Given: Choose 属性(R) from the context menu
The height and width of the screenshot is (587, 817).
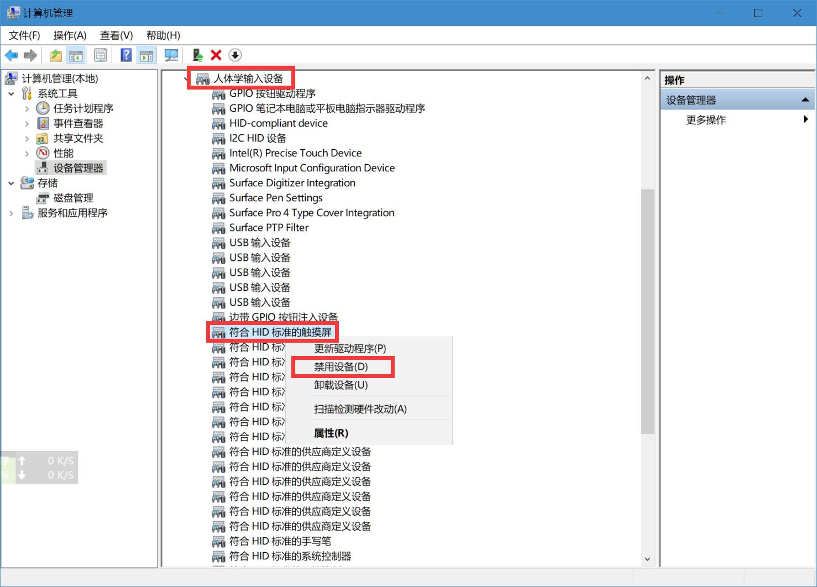Looking at the screenshot, I should tap(331, 433).
